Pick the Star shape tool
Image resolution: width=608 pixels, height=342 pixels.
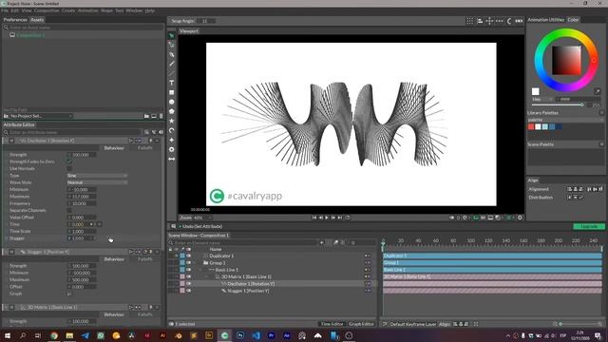coord(171,121)
